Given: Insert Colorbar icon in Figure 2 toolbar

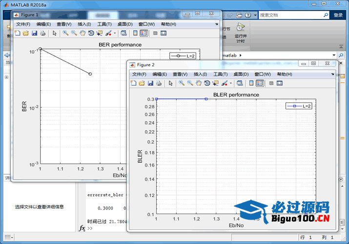Looking at the screenshot, I should tap(251, 83).
